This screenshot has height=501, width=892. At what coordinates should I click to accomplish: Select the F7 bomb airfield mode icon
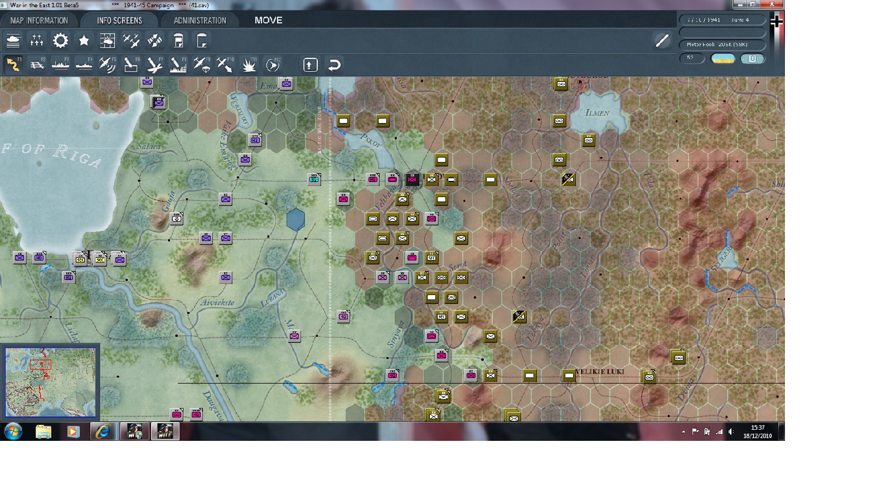point(154,65)
